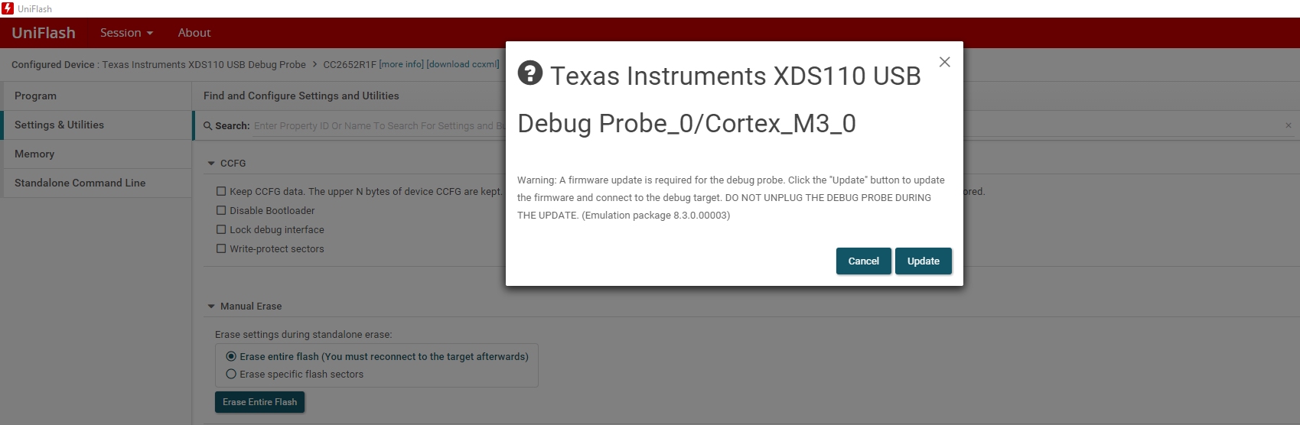
Task: Collapse the Manual Erase section
Action: click(x=211, y=307)
